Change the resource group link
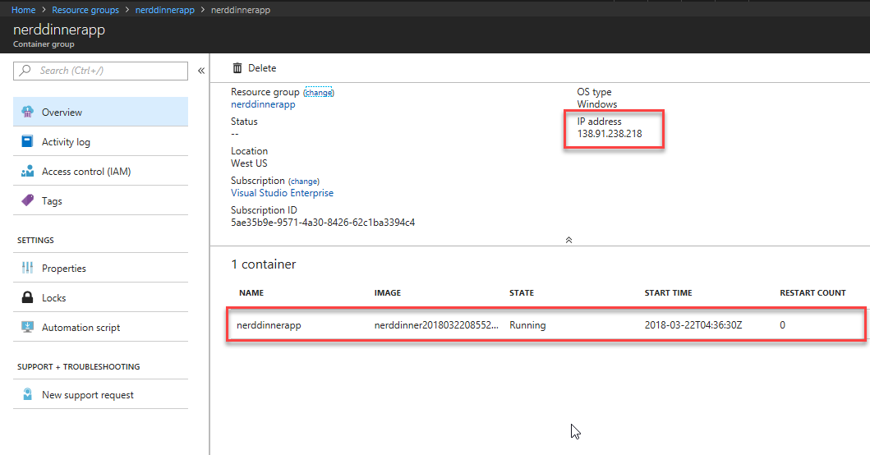The width and height of the screenshot is (870, 455). pos(319,93)
